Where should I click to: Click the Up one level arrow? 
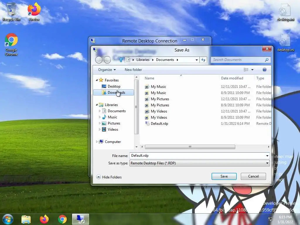121,60
